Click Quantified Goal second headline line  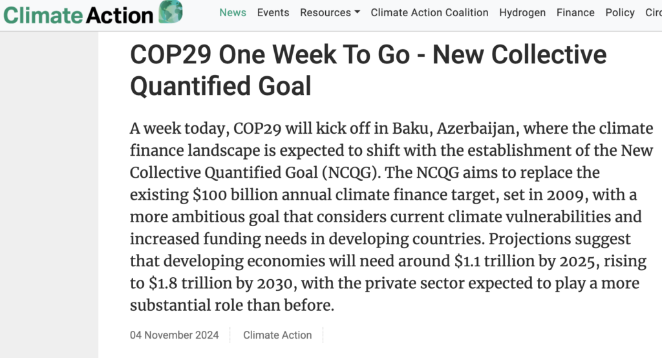tap(220, 86)
